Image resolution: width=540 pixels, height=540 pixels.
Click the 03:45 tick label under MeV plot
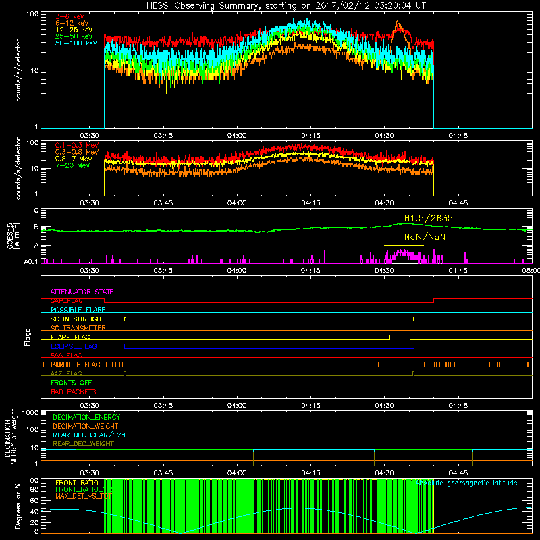pyautogui.click(x=163, y=203)
